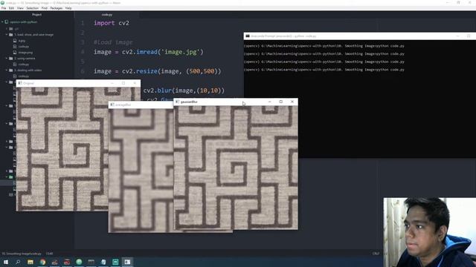This screenshot has height=267, width=476.
Task: Open the Help menu
Action: (x=68, y=8)
